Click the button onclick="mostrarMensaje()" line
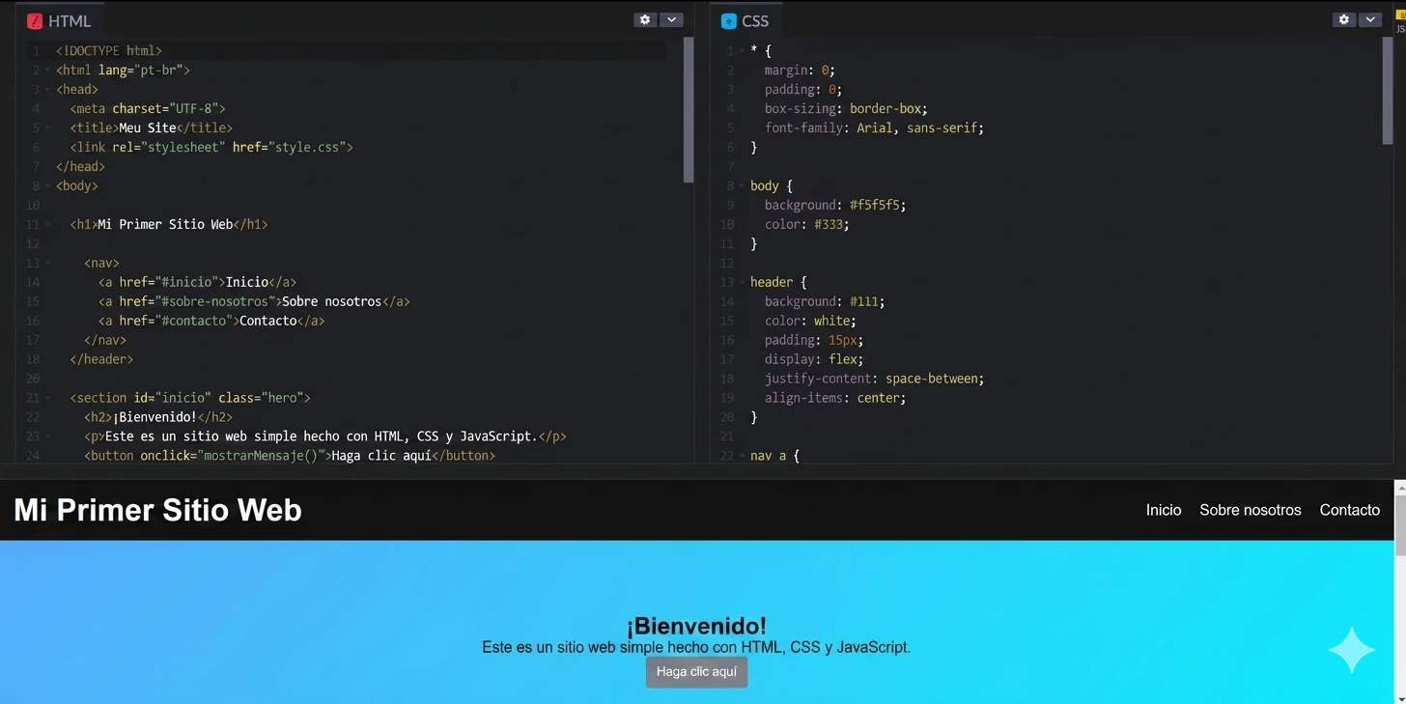The width and height of the screenshot is (1406, 704). 290,456
